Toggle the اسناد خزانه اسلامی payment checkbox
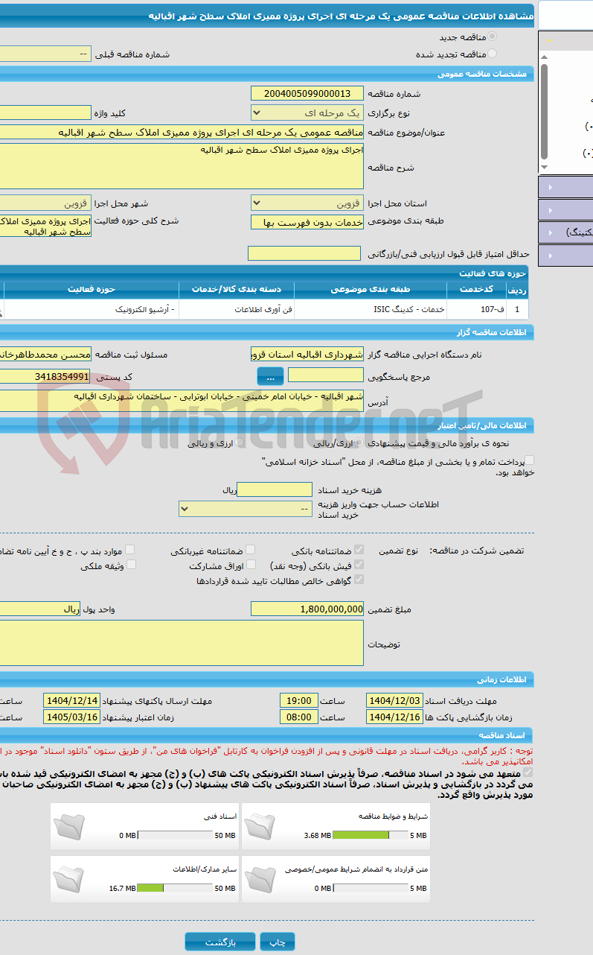Screen dimensions: 593x955 [x=529, y=461]
